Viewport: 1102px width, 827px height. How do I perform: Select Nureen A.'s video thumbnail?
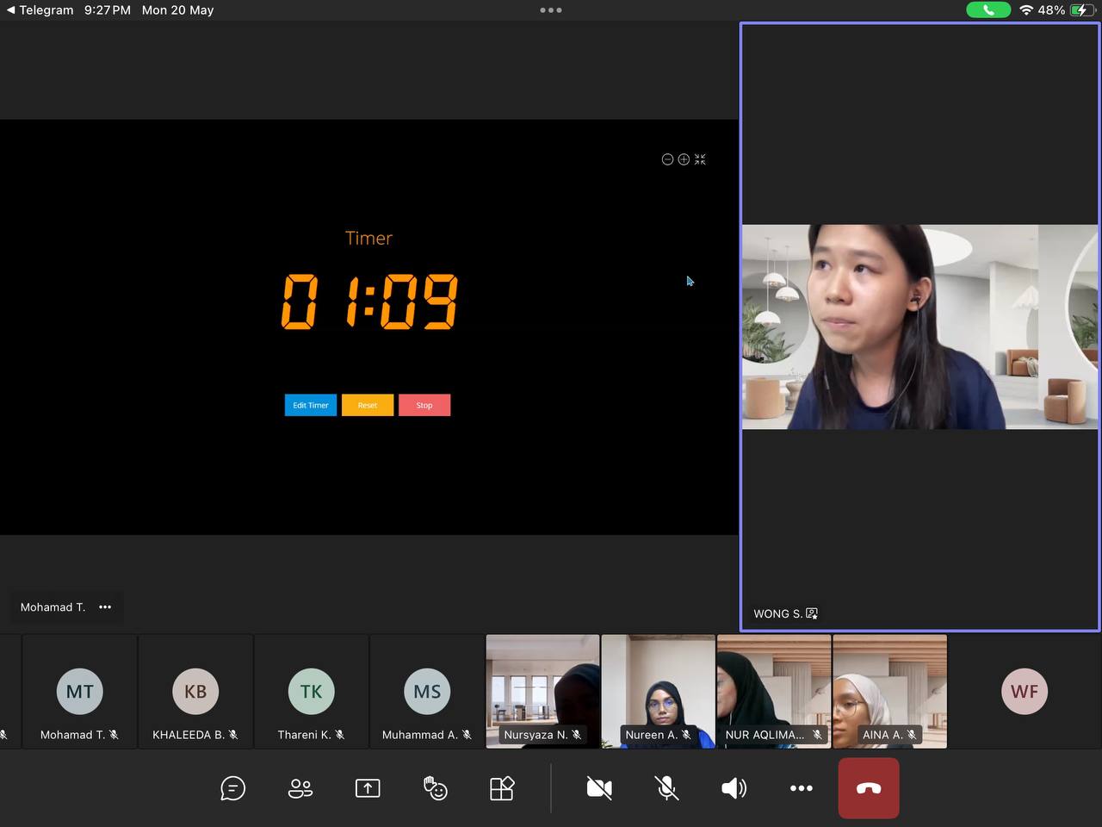click(659, 691)
